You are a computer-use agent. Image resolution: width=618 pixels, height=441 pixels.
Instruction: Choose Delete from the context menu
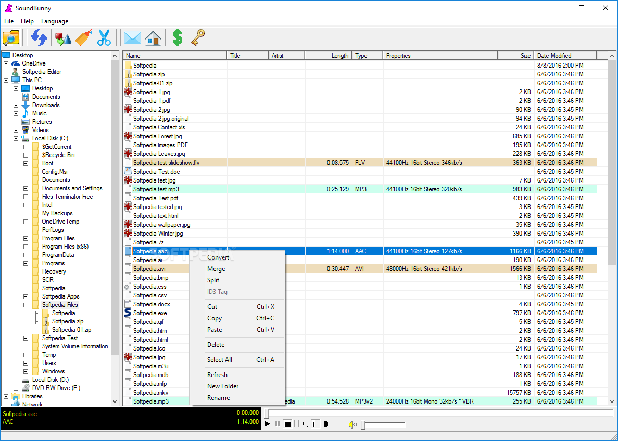237,344
